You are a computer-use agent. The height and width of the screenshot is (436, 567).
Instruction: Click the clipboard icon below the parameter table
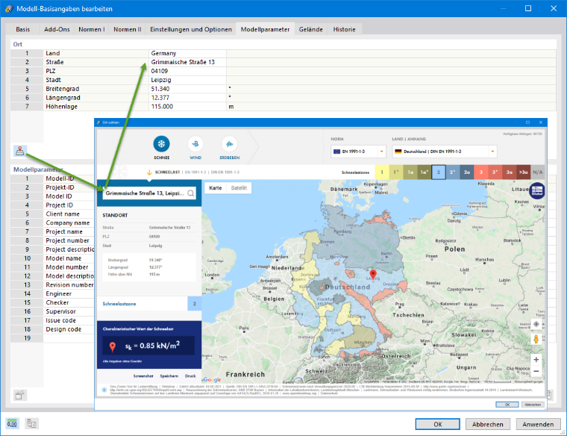pyautogui.click(x=20, y=395)
